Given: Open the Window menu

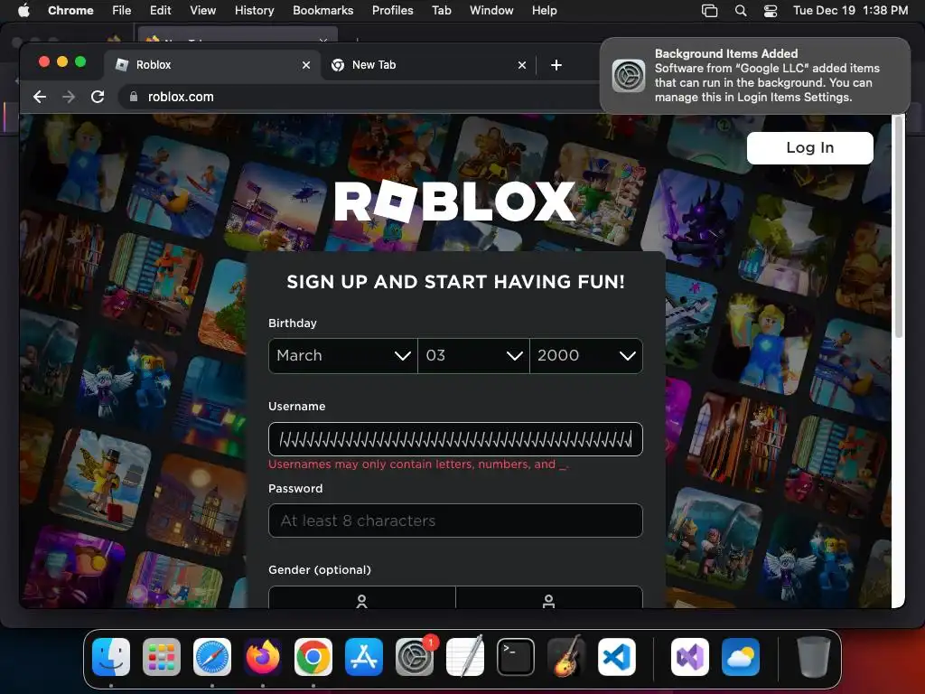Looking at the screenshot, I should tap(491, 10).
